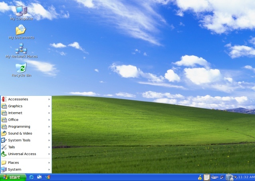
Task: Open the clipboard tray icon
Action: click(207, 177)
